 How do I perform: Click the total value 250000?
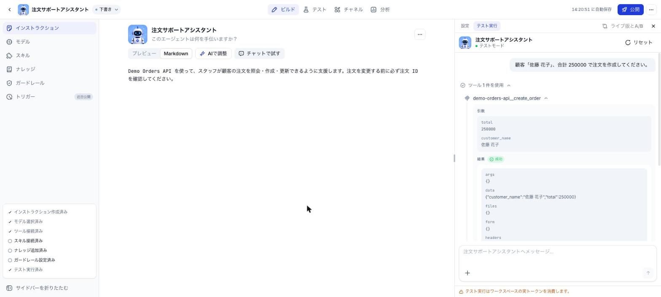click(488, 129)
